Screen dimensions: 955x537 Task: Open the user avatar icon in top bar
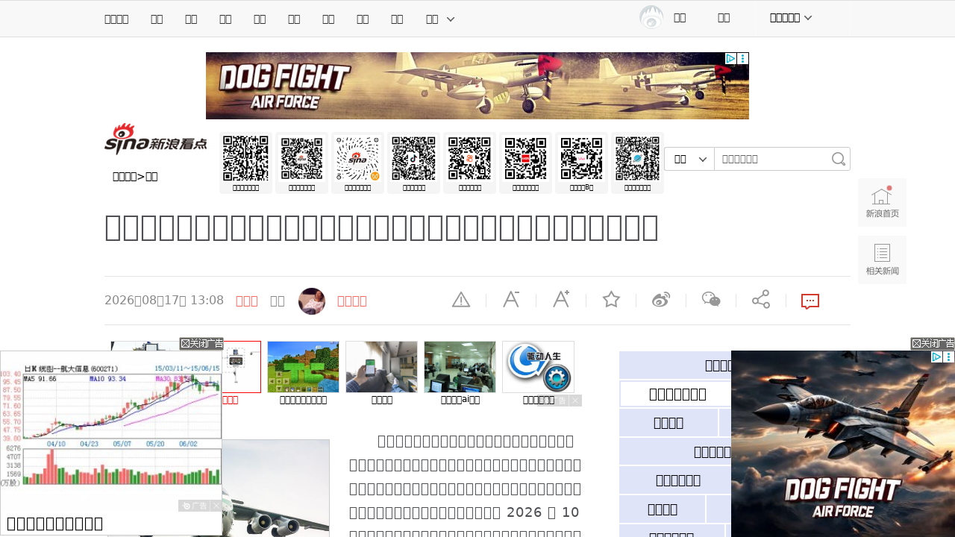click(651, 17)
